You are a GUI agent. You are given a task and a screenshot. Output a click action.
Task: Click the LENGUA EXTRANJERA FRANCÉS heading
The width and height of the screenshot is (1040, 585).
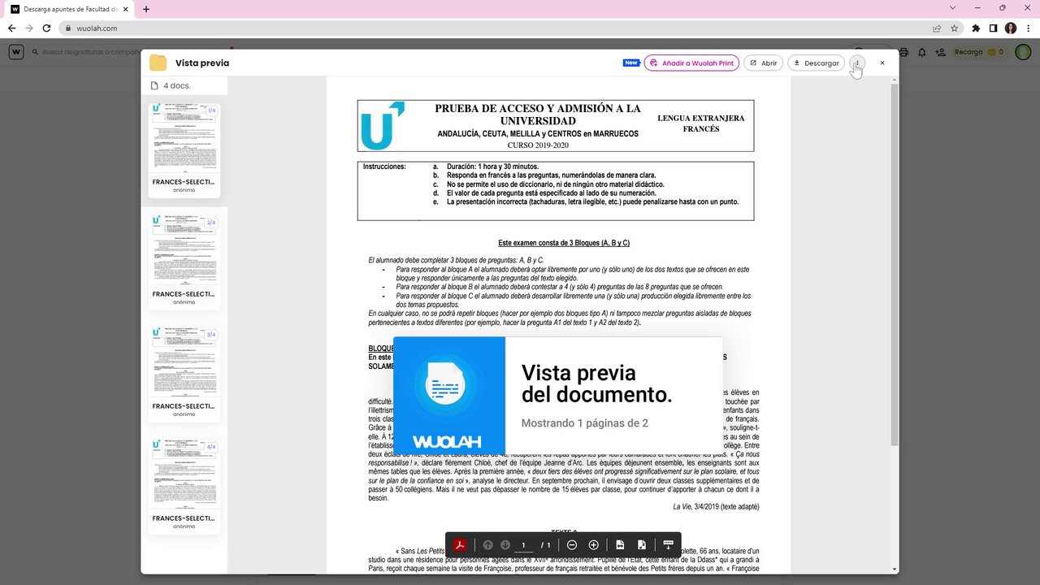coord(700,123)
